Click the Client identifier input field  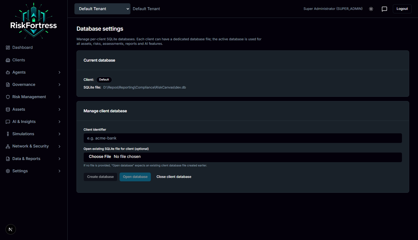pyautogui.click(x=243, y=138)
